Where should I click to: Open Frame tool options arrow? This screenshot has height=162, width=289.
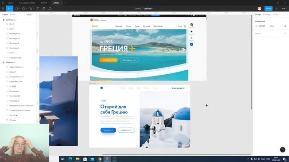19,9
